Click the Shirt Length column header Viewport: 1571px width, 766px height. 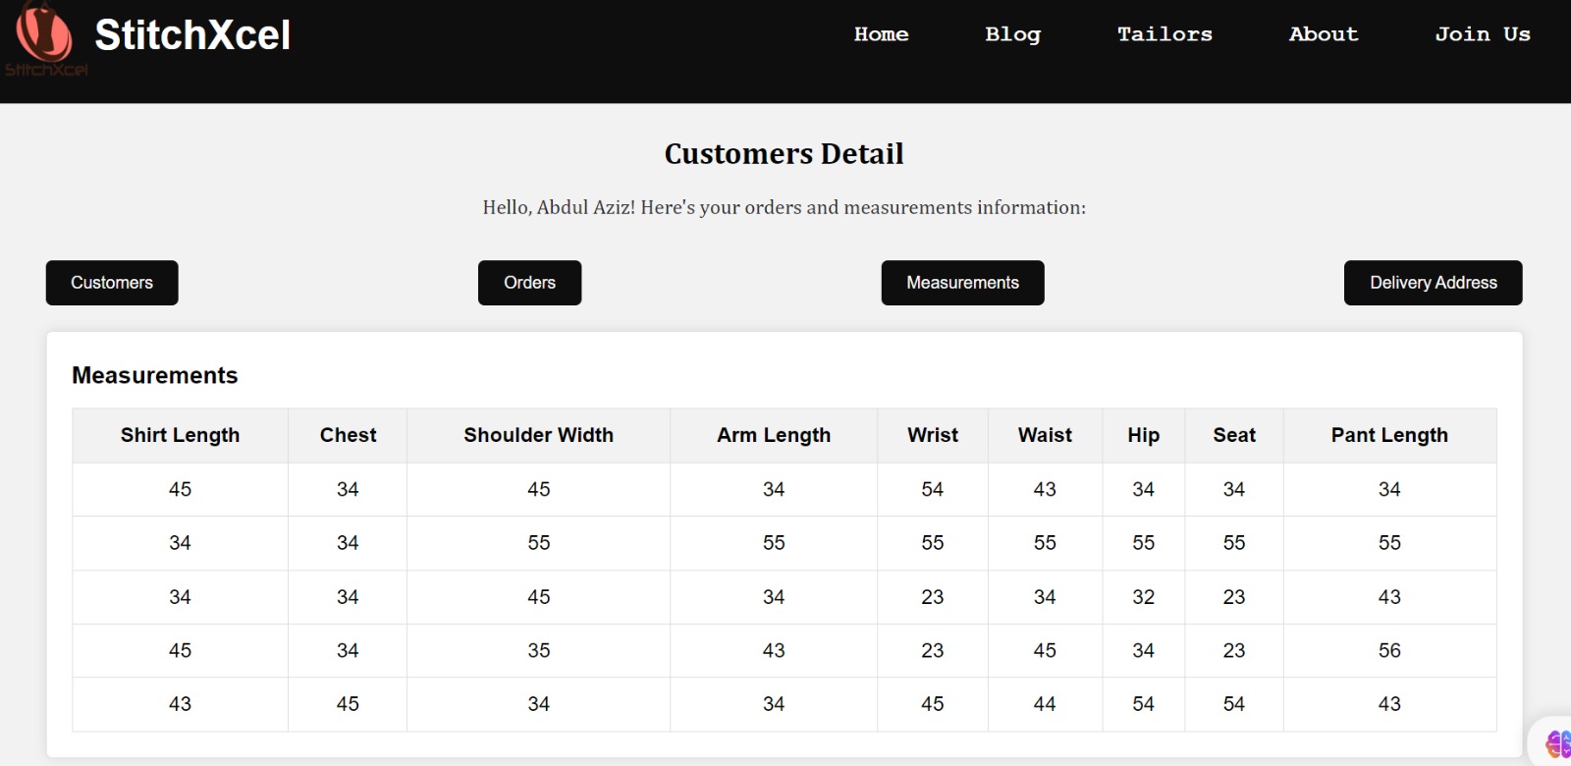[180, 435]
